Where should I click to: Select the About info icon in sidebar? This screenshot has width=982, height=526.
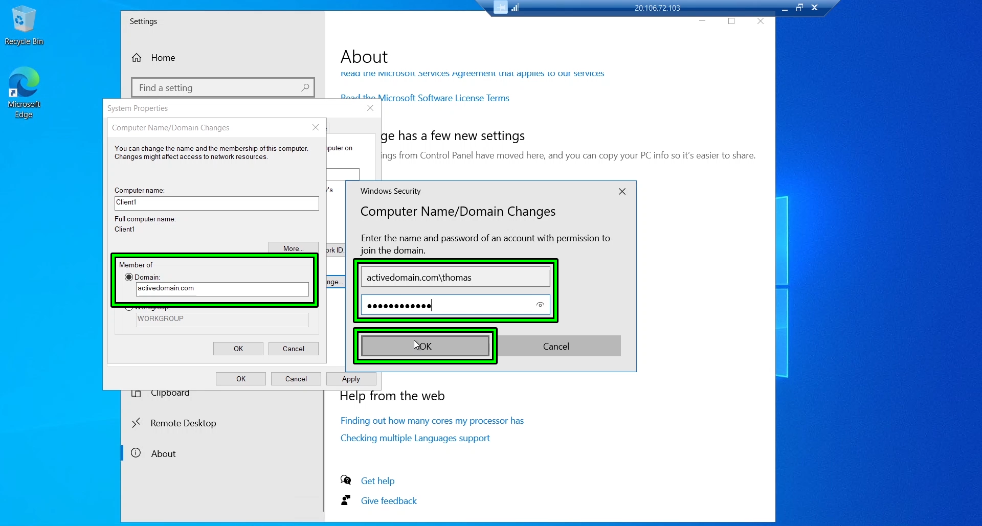136,453
